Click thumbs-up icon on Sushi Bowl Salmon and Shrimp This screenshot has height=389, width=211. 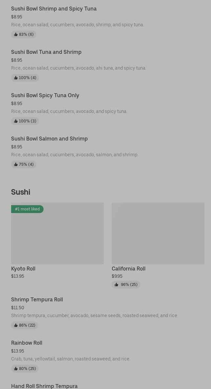point(16,164)
